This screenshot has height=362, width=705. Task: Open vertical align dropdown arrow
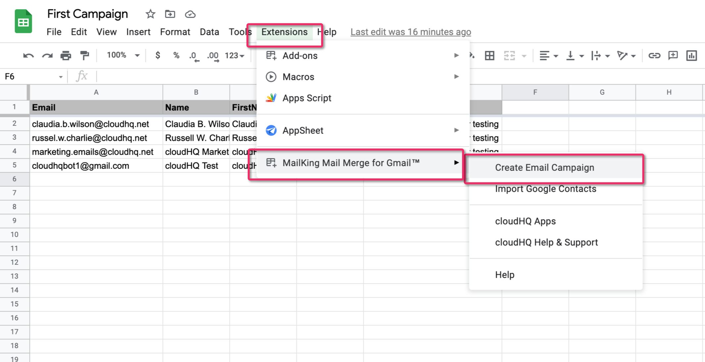tap(581, 56)
